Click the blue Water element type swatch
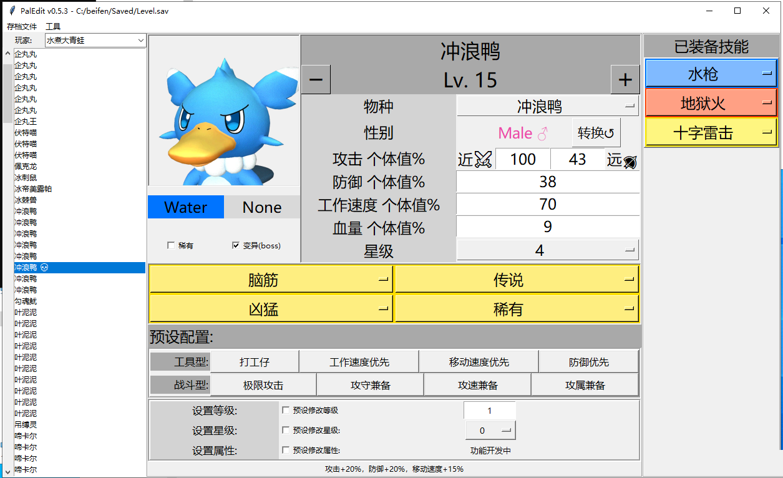Viewport: 783px width, 478px height. pos(185,208)
